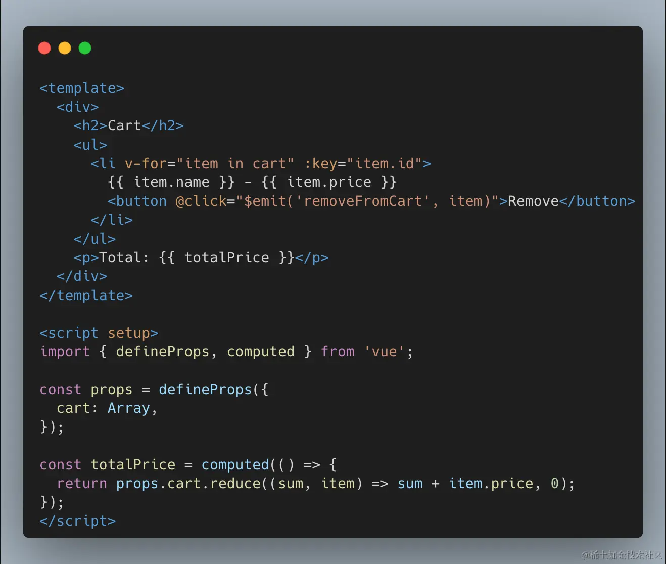Click "const props = defineProps({" line
Viewport: 666px width, 564px height.
click(x=154, y=390)
